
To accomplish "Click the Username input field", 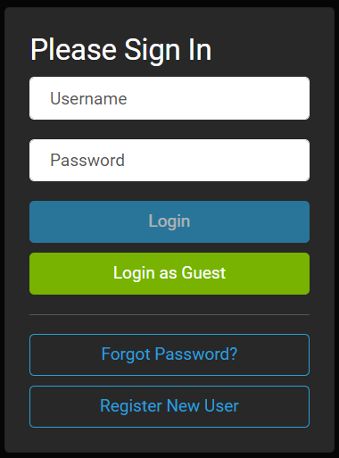I will point(169,98).
